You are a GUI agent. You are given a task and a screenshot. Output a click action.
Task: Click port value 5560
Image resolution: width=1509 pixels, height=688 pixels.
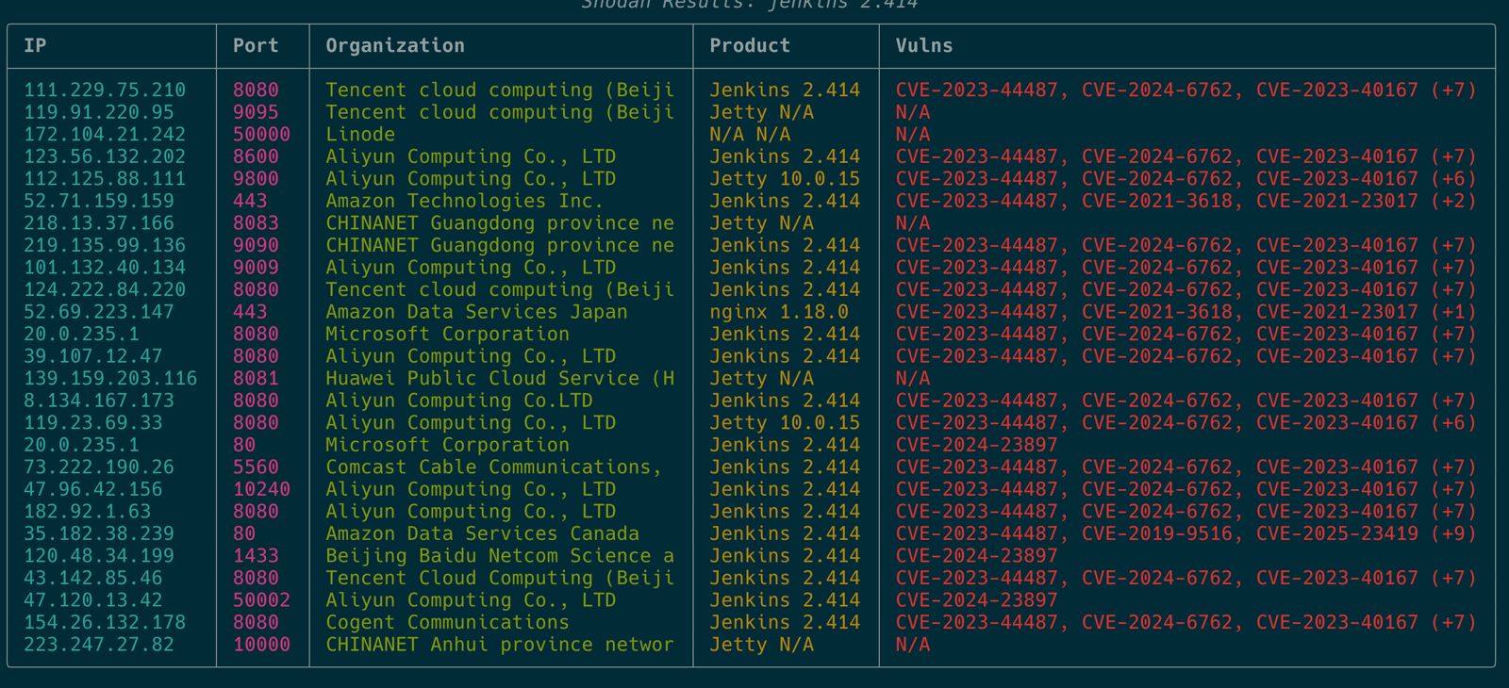256,467
